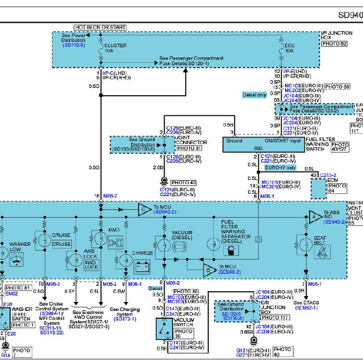Click the PHOTO 39 reference box
Viewport: 363px width, 360px height.
coord(184,334)
